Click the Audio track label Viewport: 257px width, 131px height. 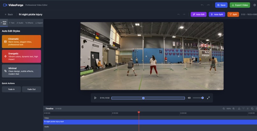[47, 127]
